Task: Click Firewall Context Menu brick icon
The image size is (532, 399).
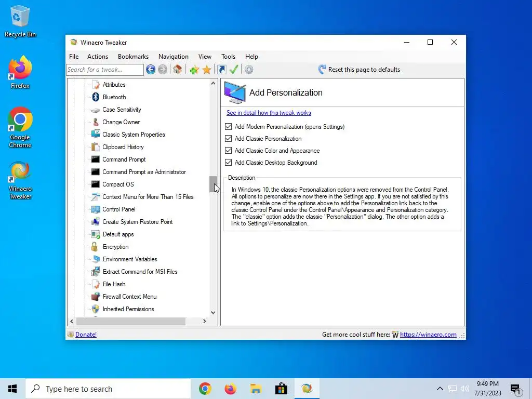Action: 96,297
